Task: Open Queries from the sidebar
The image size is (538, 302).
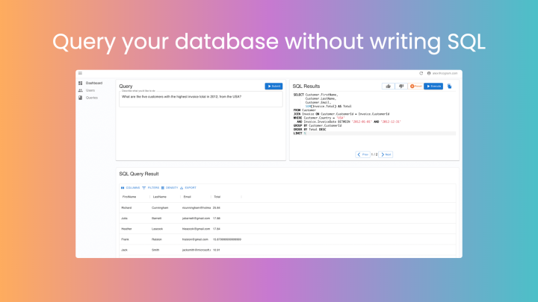Action: tap(91, 98)
